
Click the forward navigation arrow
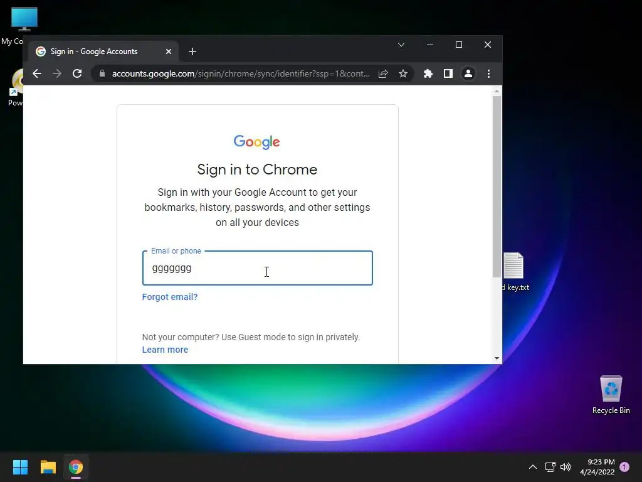pyautogui.click(x=57, y=73)
